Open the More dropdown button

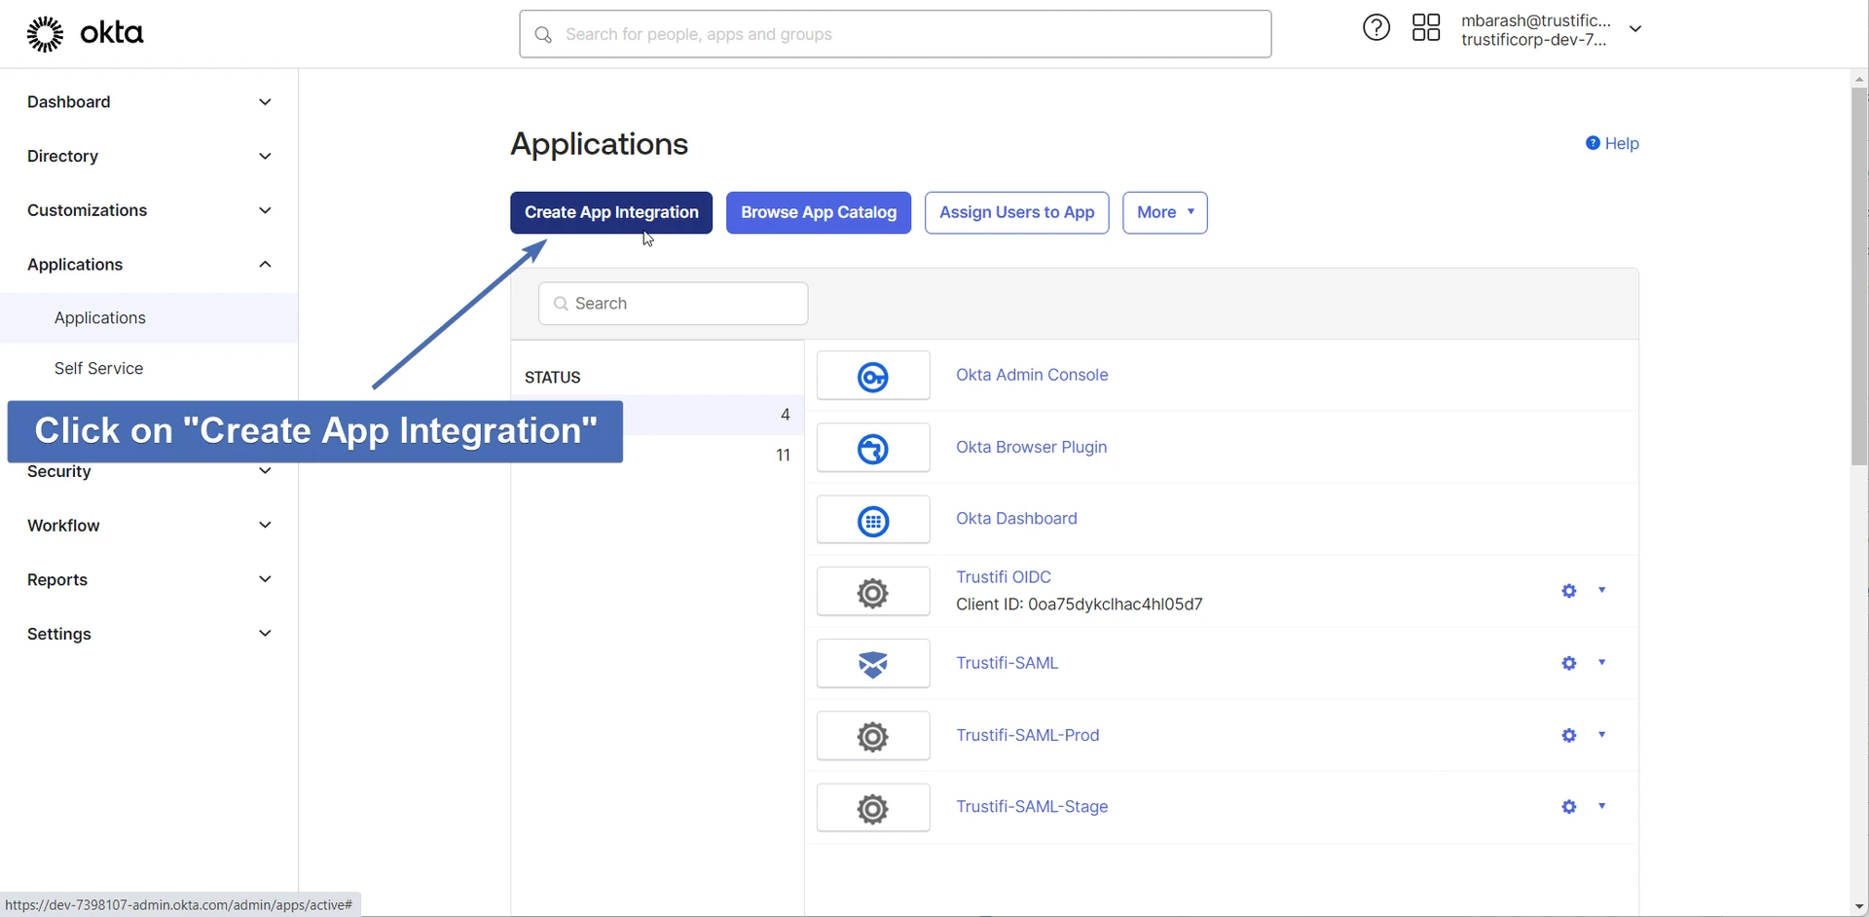1164,212
